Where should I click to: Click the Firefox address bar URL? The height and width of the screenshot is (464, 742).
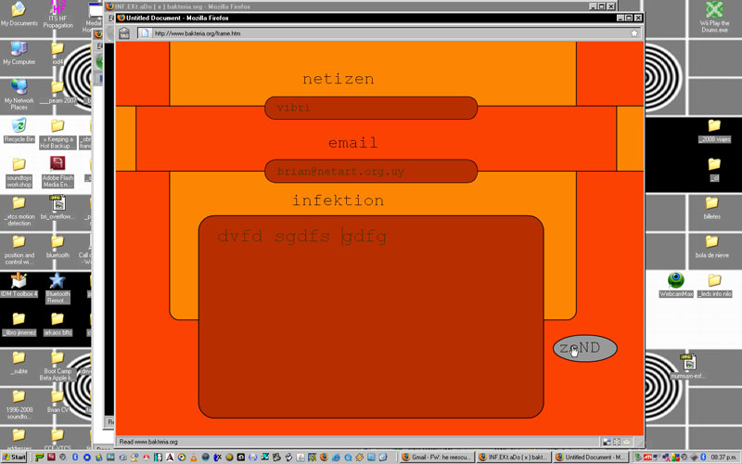[x=371, y=33]
